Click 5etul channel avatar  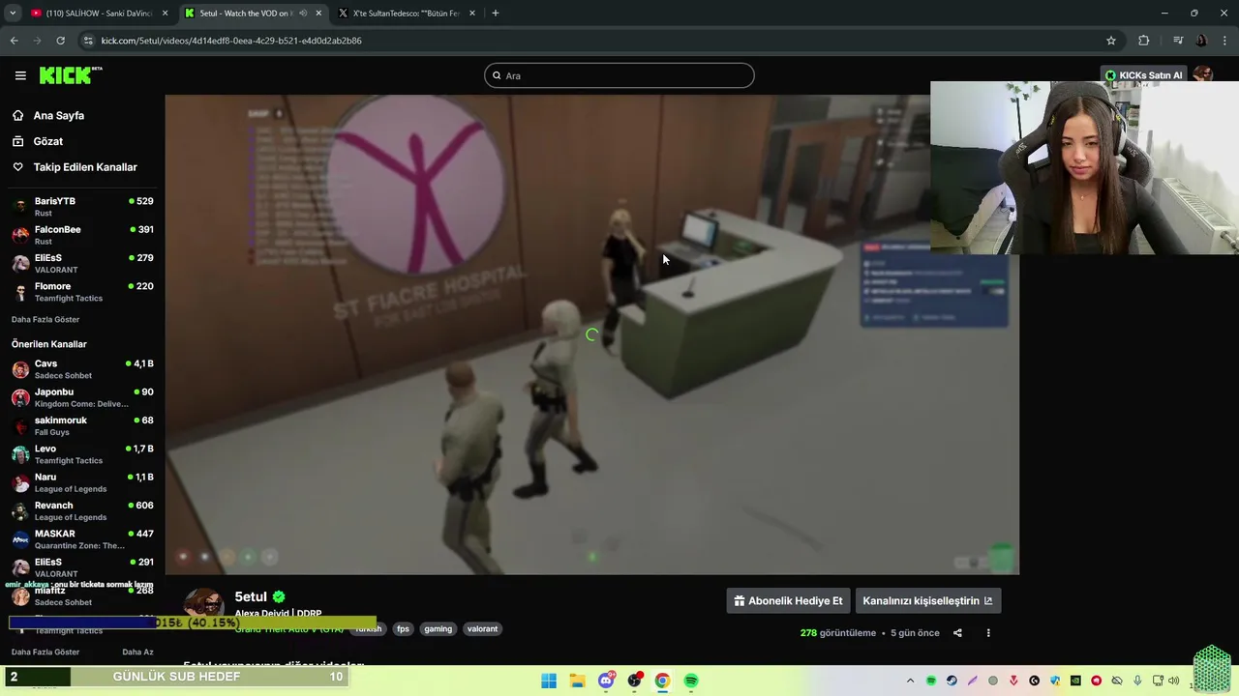(204, 605)
